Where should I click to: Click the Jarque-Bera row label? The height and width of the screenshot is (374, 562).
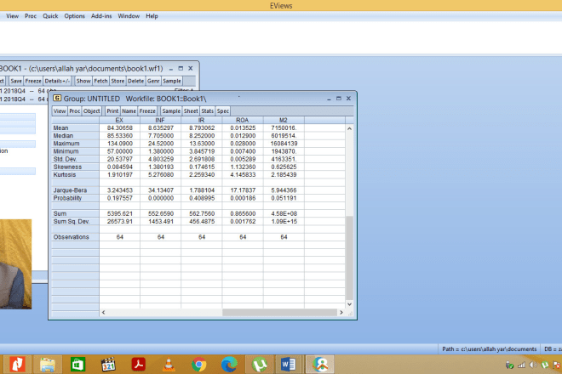tap(75, 190)
